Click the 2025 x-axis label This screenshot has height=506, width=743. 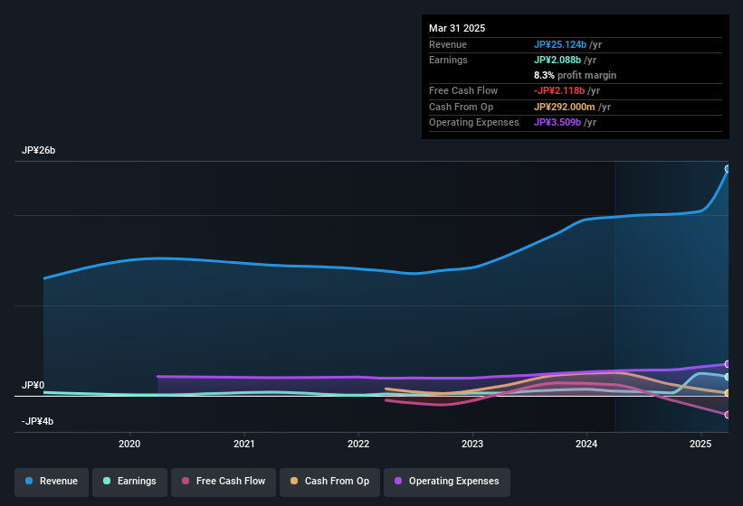coord(700,444)
